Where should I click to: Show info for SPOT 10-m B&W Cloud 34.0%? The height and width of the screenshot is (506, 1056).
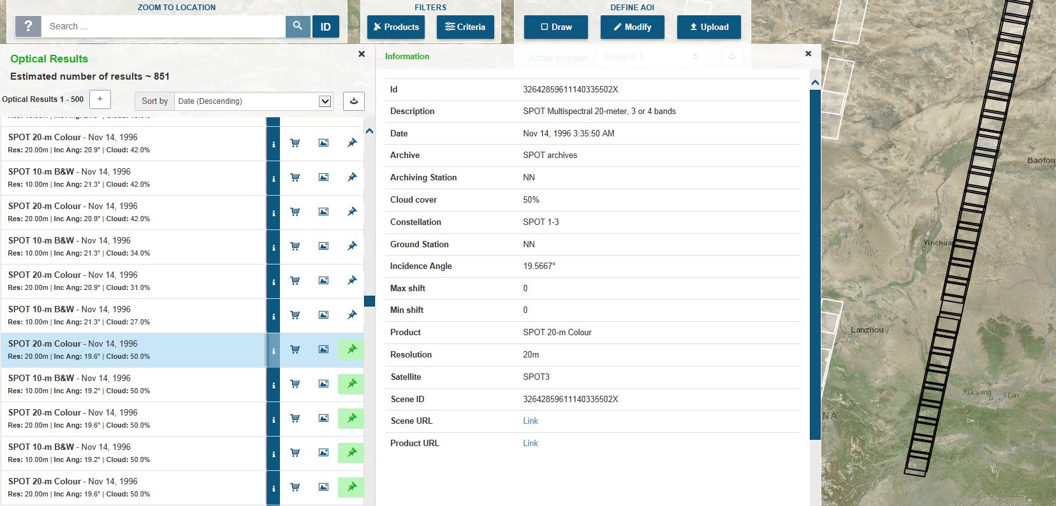pyautogui.click(x=274, y=247)
